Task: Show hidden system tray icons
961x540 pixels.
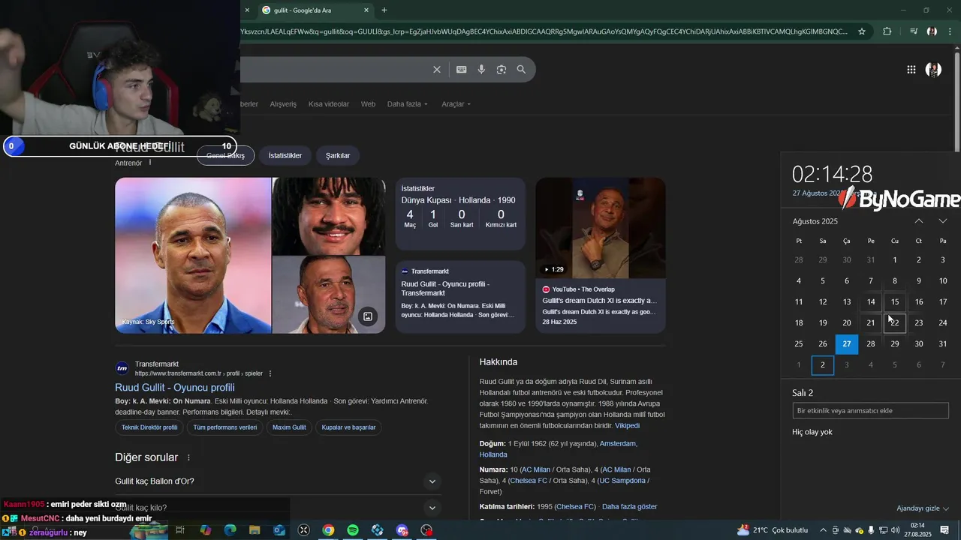Action: pyautogui.click(x=823, y=530)
